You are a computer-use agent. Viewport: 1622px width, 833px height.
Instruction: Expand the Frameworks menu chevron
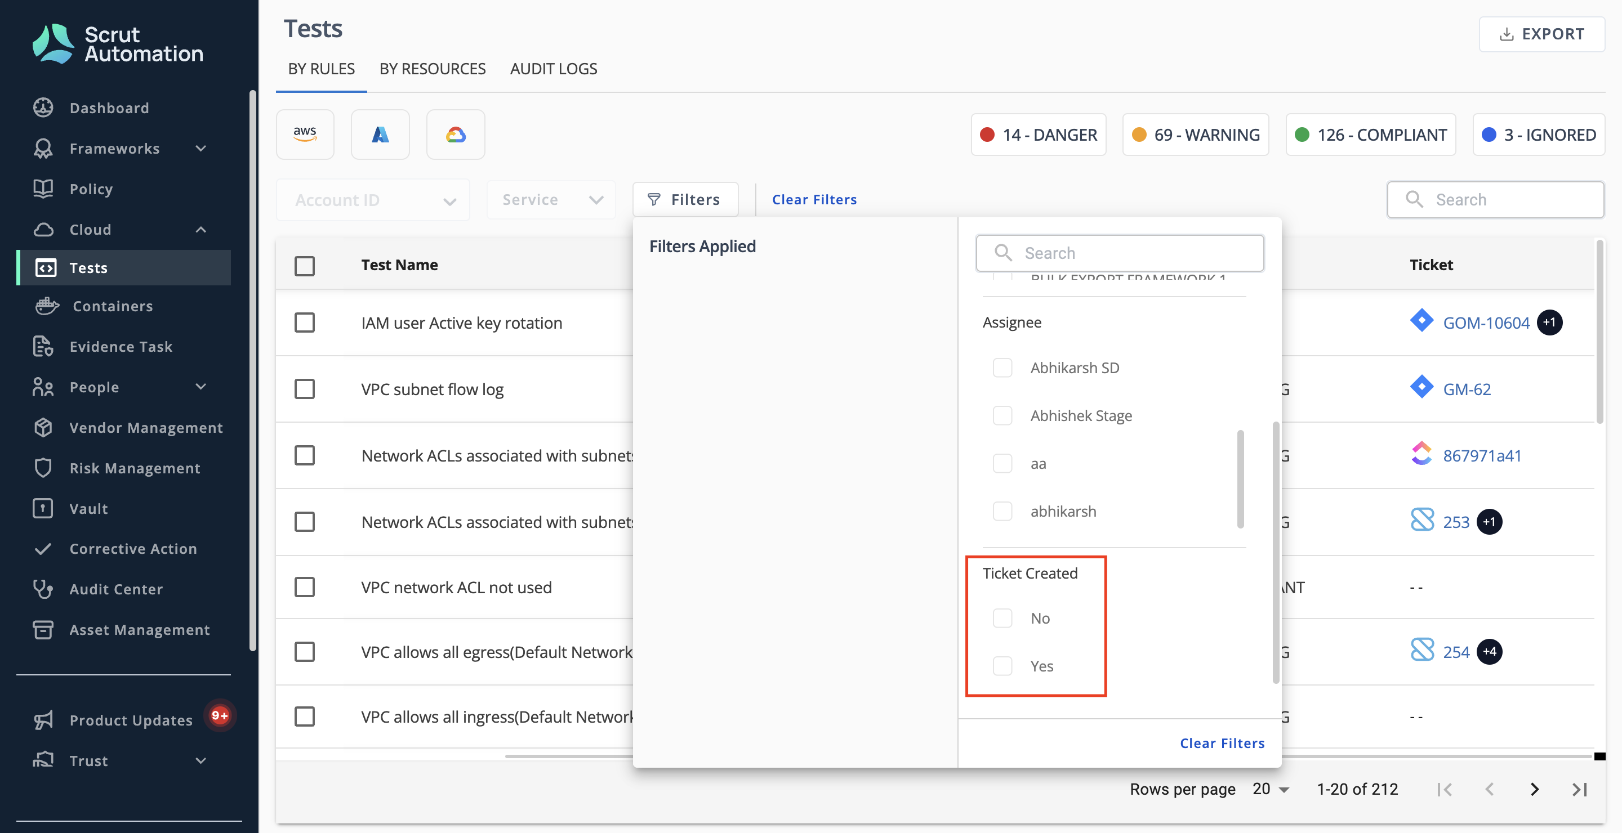201,149
